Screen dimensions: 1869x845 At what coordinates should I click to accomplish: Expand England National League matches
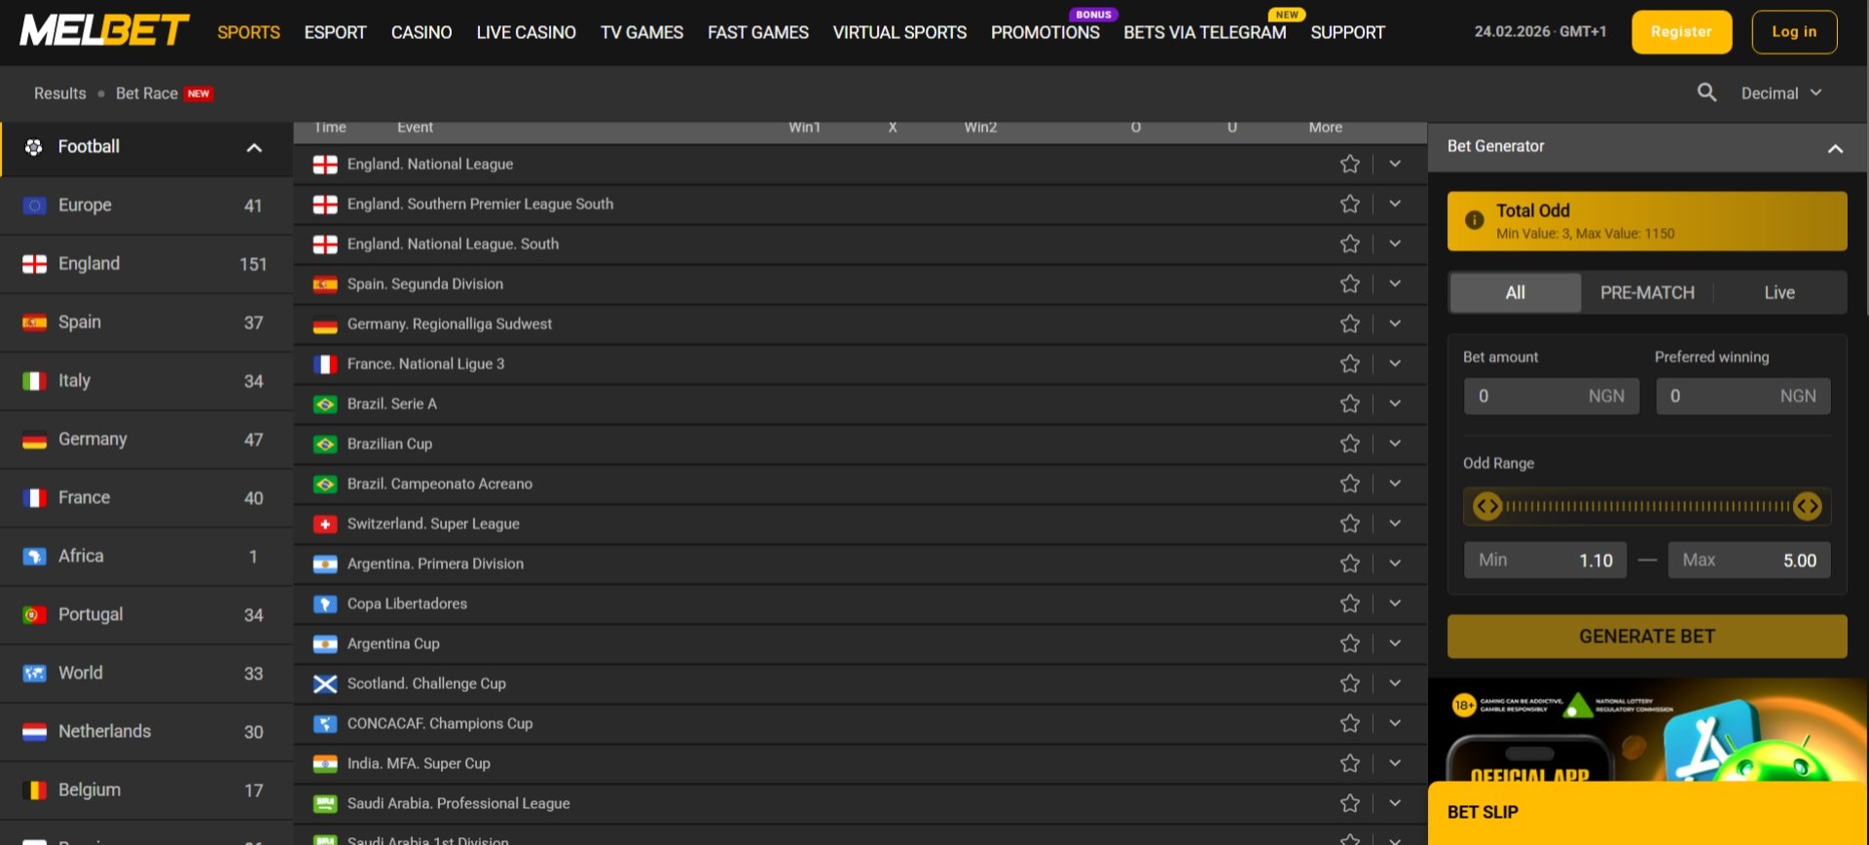click(x=1395, y=164)
